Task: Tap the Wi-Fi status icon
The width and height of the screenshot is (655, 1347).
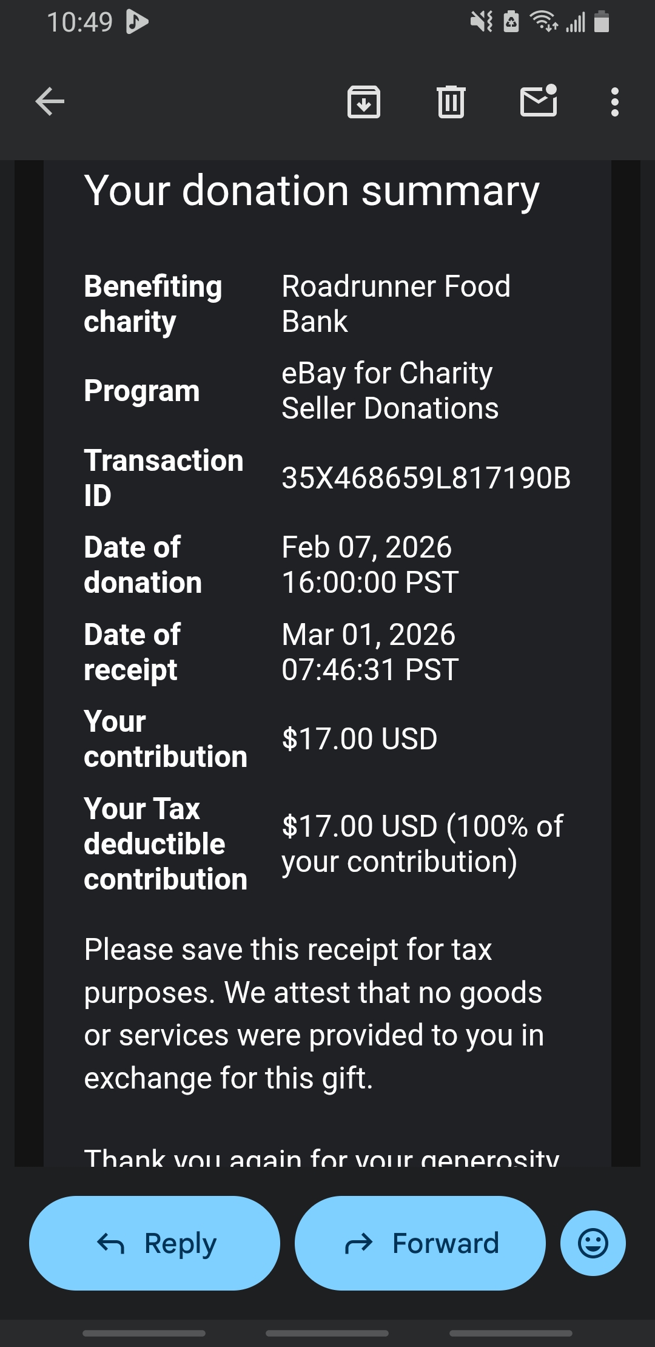Action: (x=543, y=22)
